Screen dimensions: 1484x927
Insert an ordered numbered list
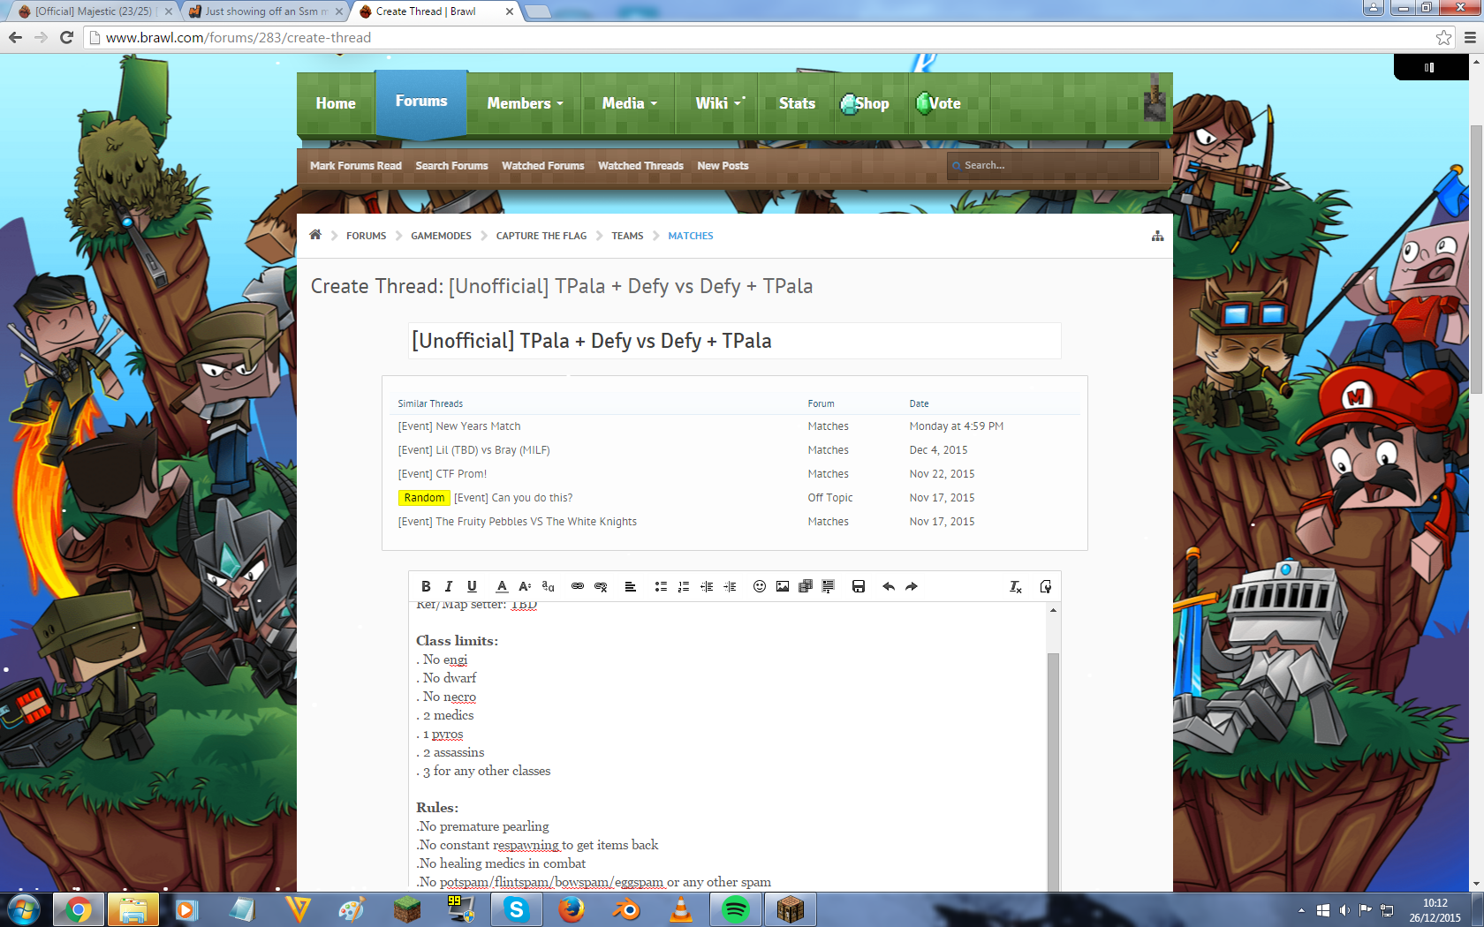pyautogui.click(x=684, y=586)
